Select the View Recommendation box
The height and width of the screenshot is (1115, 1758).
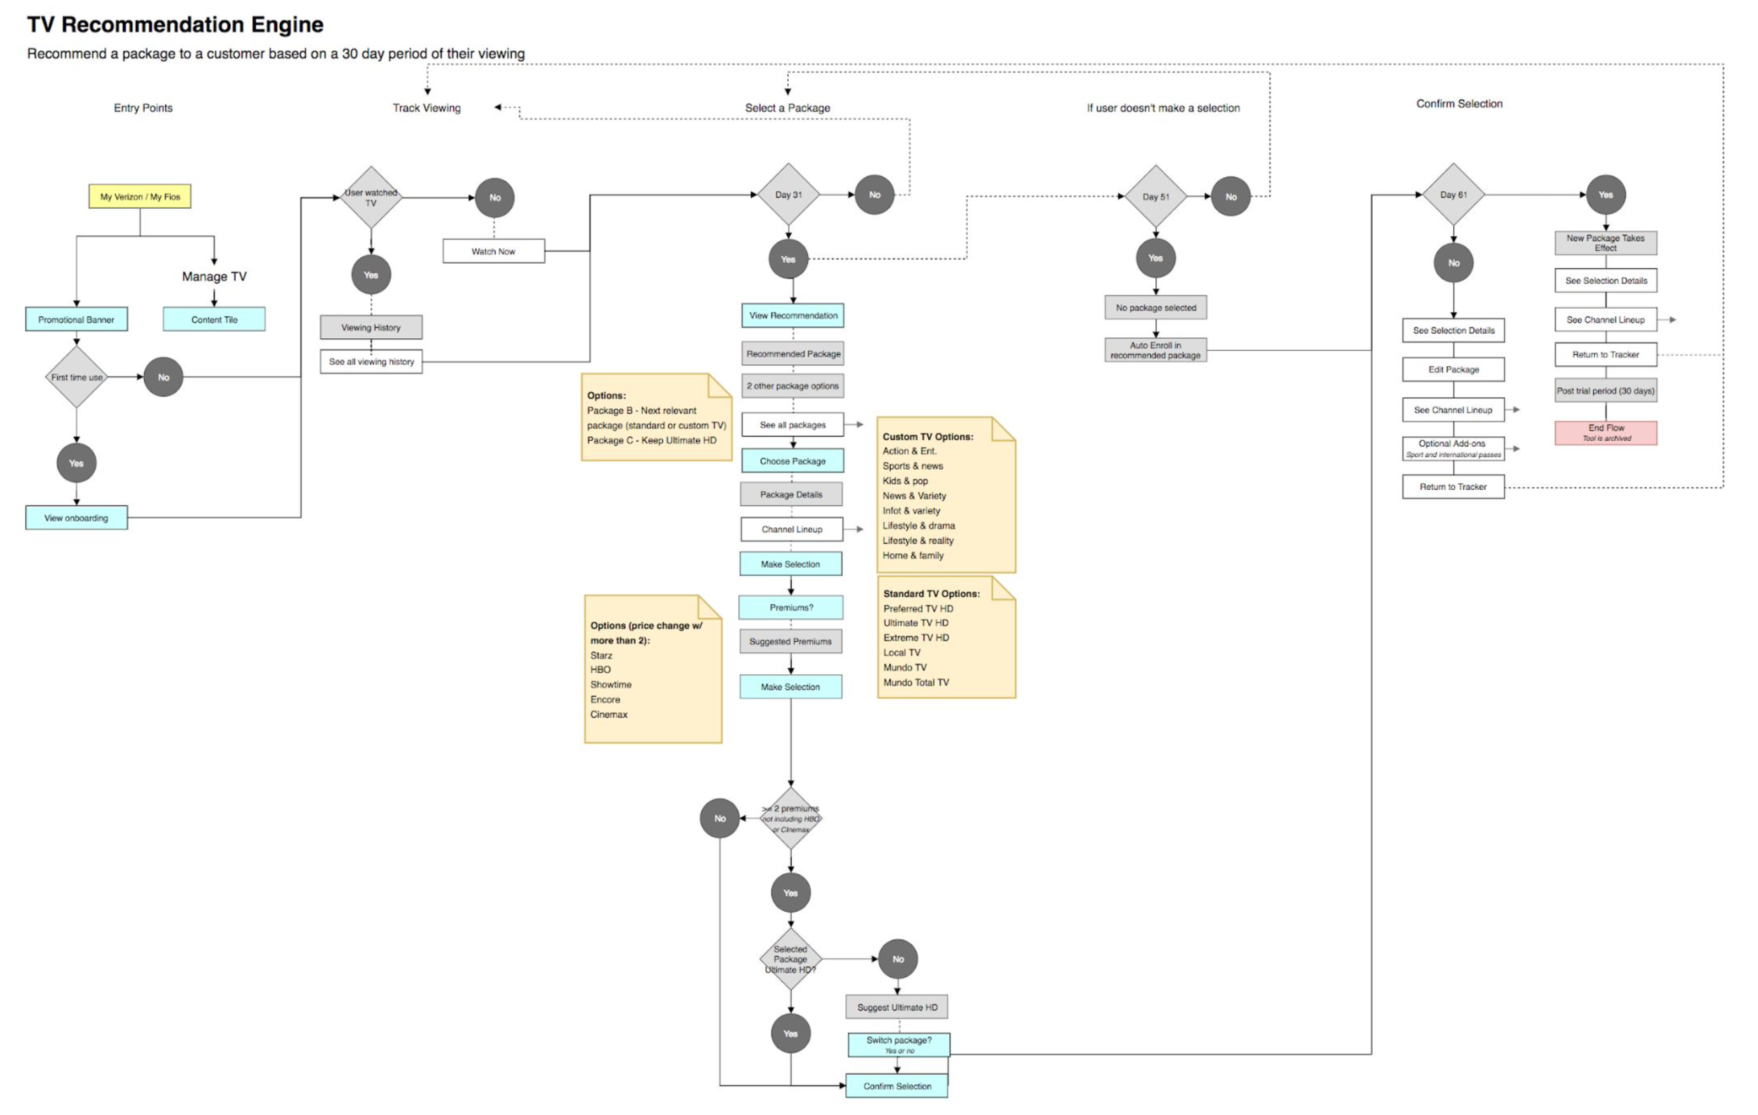click(x=793, y=316)
